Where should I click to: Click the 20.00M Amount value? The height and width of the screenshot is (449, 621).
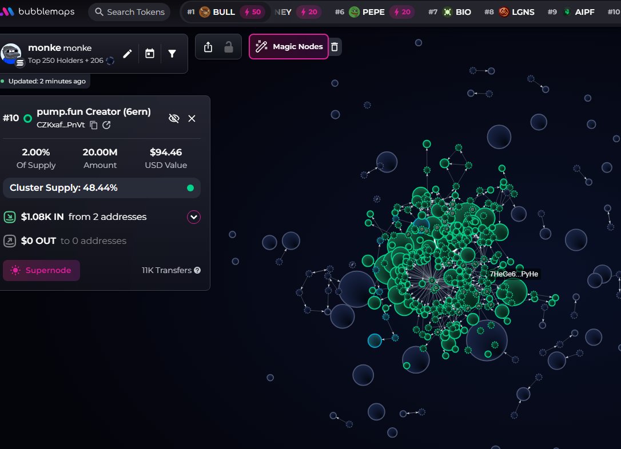(x=100, y=153)
